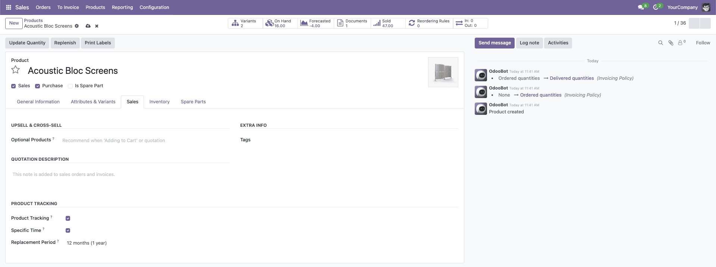Switch to Spare Parts tab
716x267 pixels.
[x=193, y=102]
